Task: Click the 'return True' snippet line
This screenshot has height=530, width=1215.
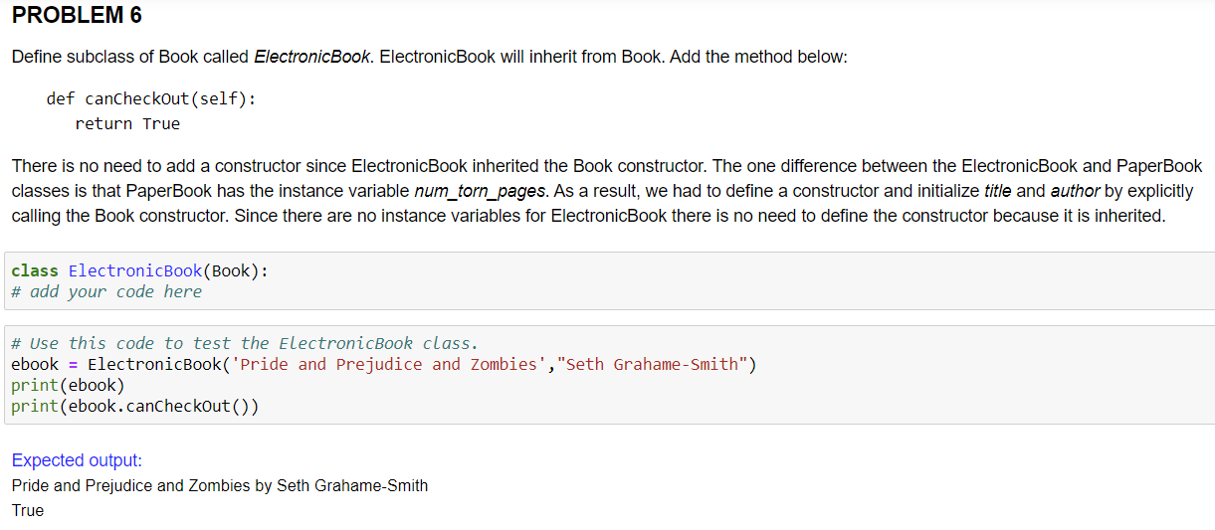Action: coord(127,123)
